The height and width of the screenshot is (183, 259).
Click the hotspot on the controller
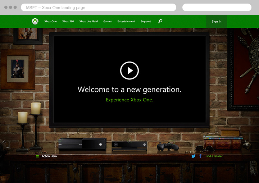click(x=172, y=142)
